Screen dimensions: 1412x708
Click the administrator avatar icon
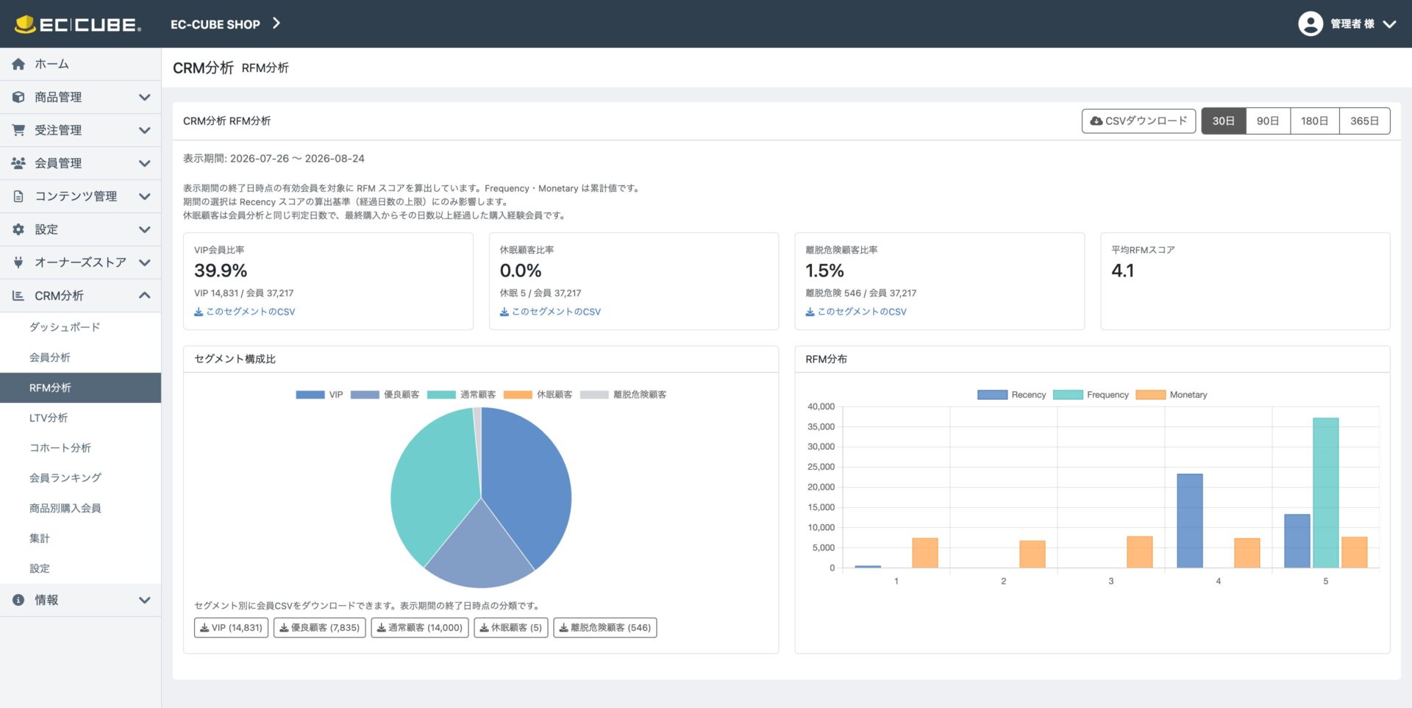(1311, 24)
